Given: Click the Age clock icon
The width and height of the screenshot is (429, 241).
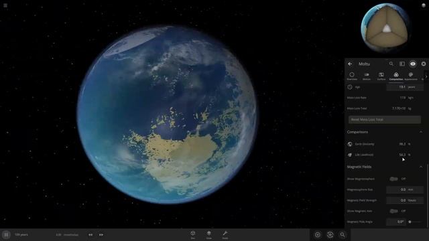Looking at the screenshot, I should 350,87.
